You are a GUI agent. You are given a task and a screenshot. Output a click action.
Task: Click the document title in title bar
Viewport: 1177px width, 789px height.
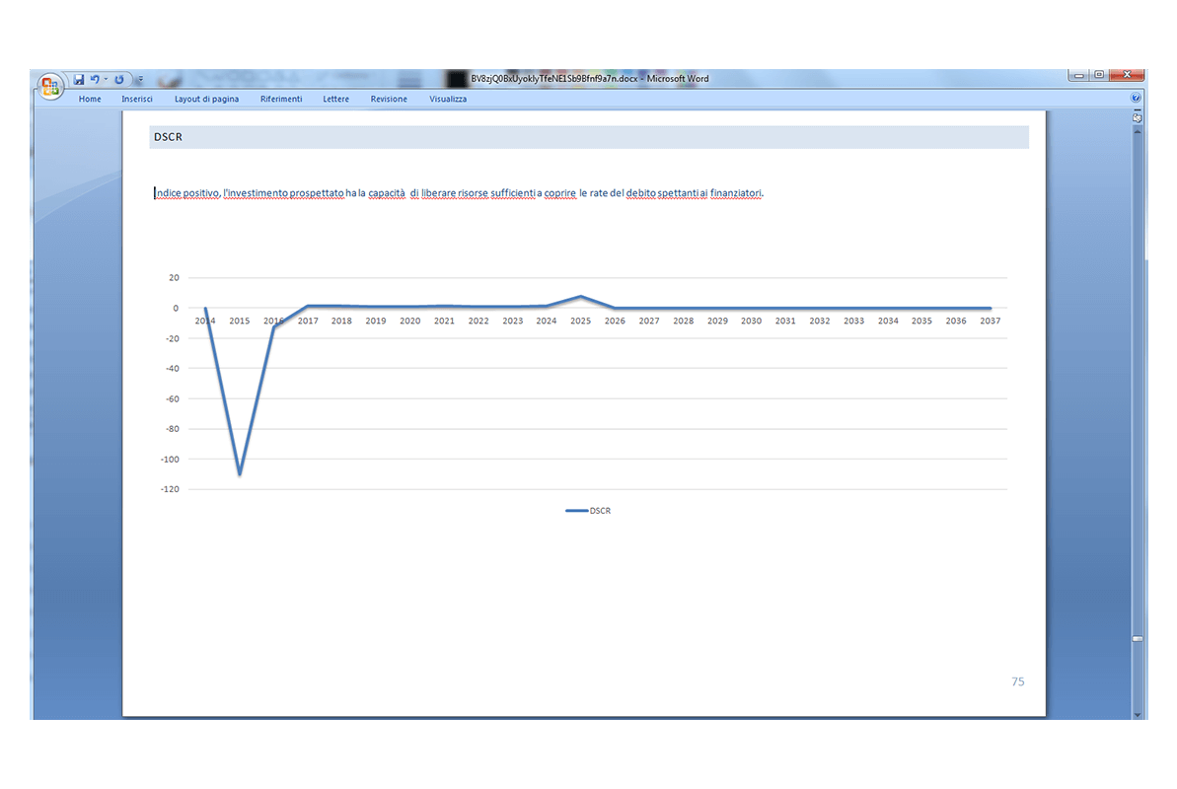click(590, 79)
